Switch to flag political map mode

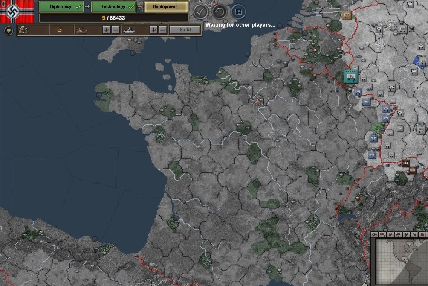tap(390, 234)
